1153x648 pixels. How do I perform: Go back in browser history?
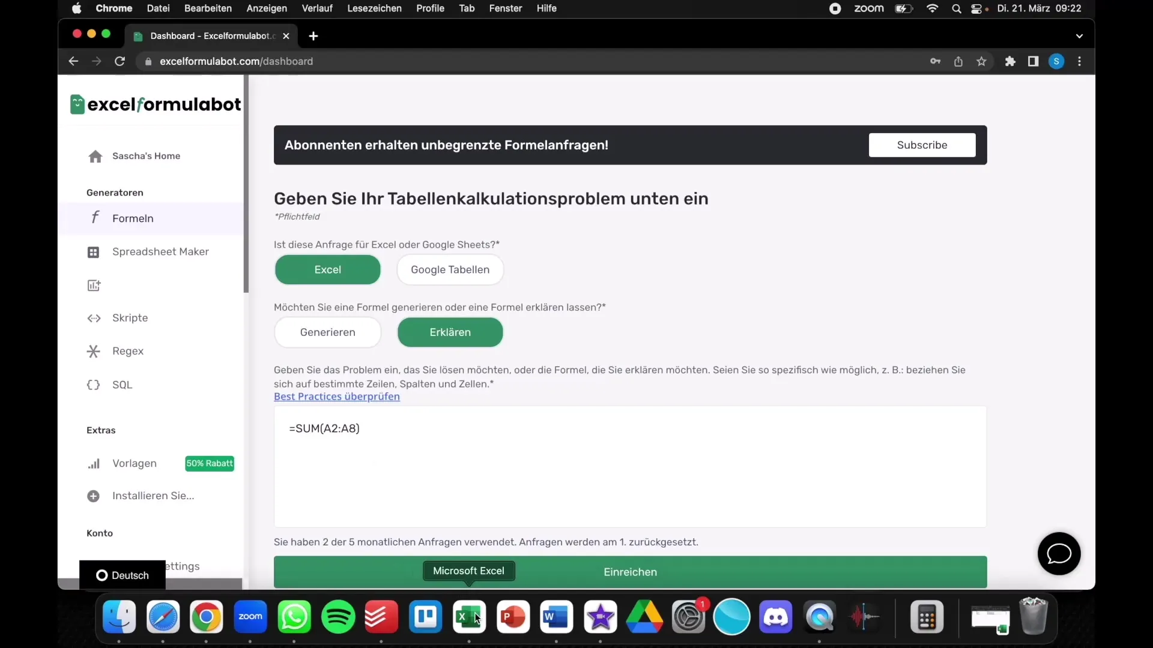click(x=73, y=61)
